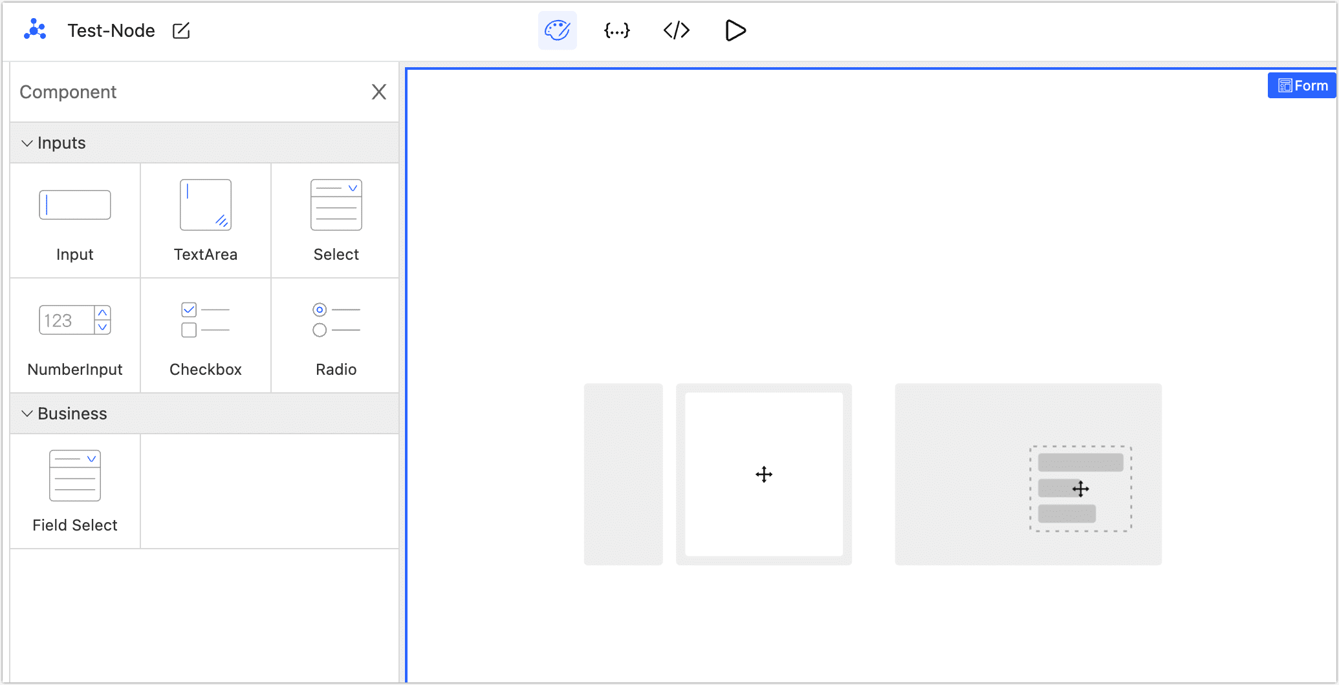Collapse the Inputs section
This screenshot has height=685, width=1339.
point(27,143)
